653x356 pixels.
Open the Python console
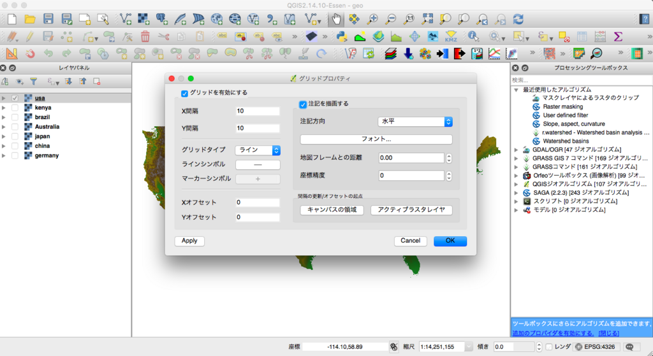[342, 36]
